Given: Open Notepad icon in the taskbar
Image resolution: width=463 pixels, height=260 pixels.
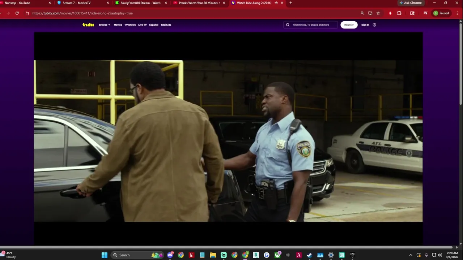Looking at the screenshot, I should click(x=202, y=255).
